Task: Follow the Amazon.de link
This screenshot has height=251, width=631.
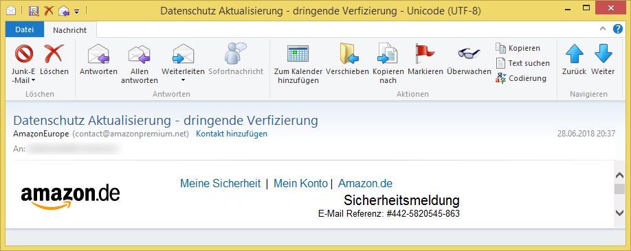Action: (365, 184)
